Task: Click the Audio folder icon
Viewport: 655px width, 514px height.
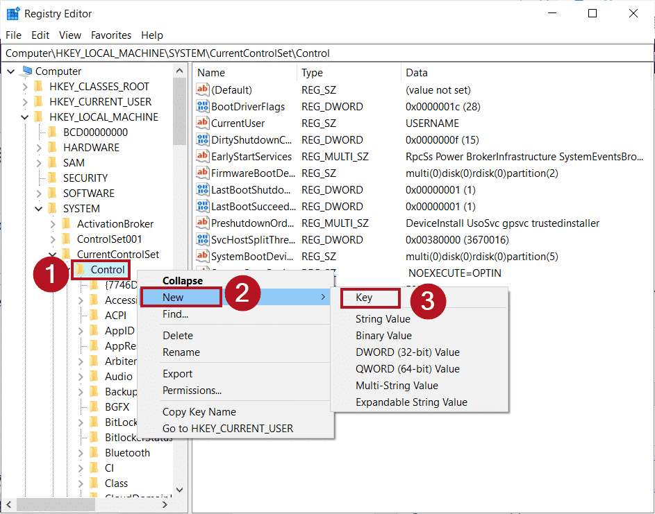Action: coord(94,377)
